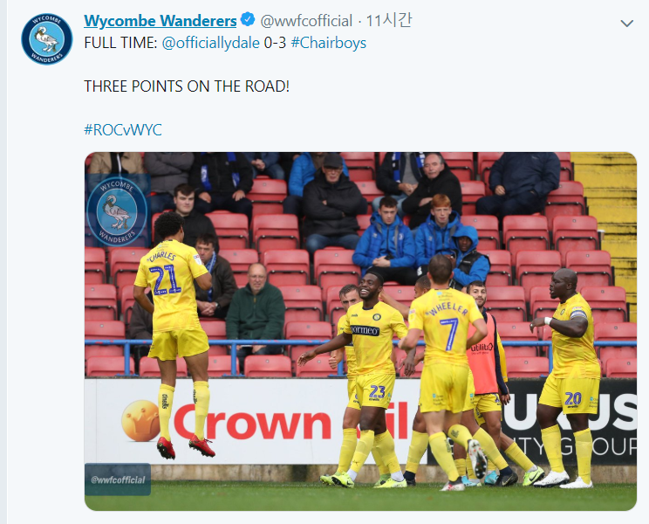Open the #ROCvWYC hashtag

click(123, 129)
